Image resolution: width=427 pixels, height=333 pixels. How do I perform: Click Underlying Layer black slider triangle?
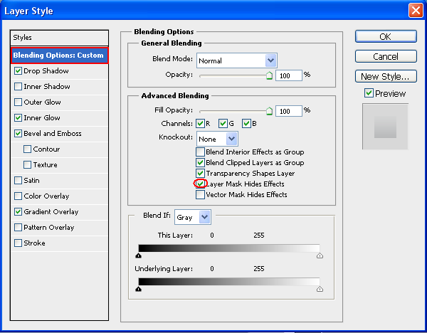138,289
